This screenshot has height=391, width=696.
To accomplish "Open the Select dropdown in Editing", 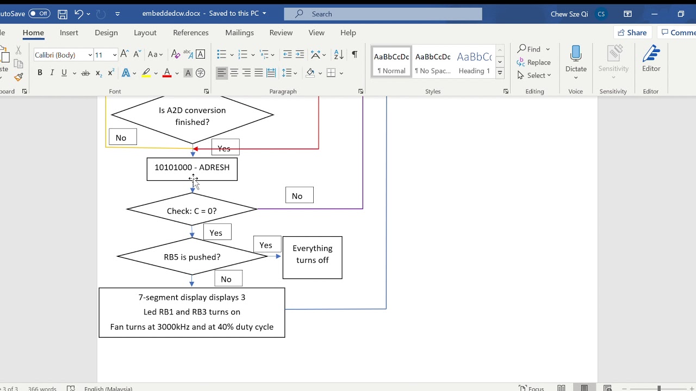I will tap(534, 75).
